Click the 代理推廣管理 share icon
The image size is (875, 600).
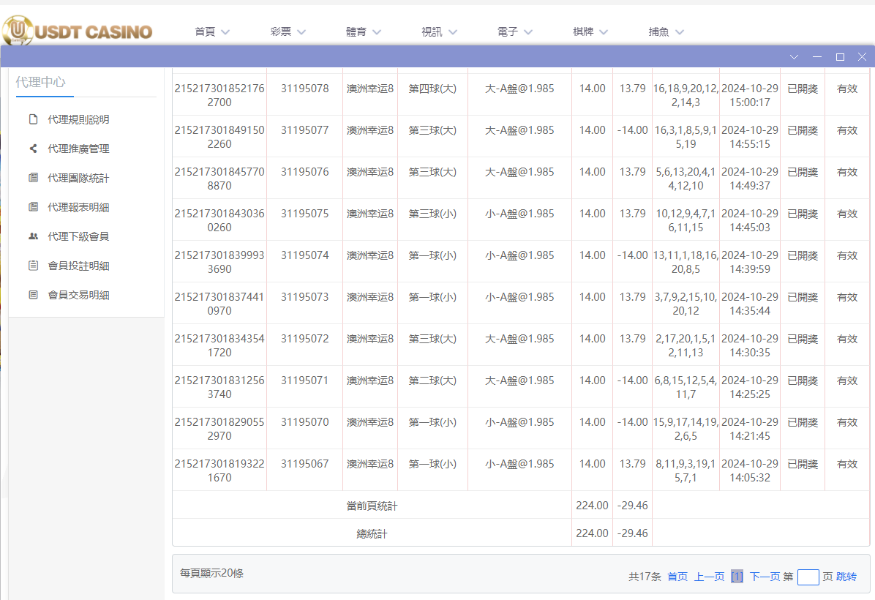coord(33,148)
